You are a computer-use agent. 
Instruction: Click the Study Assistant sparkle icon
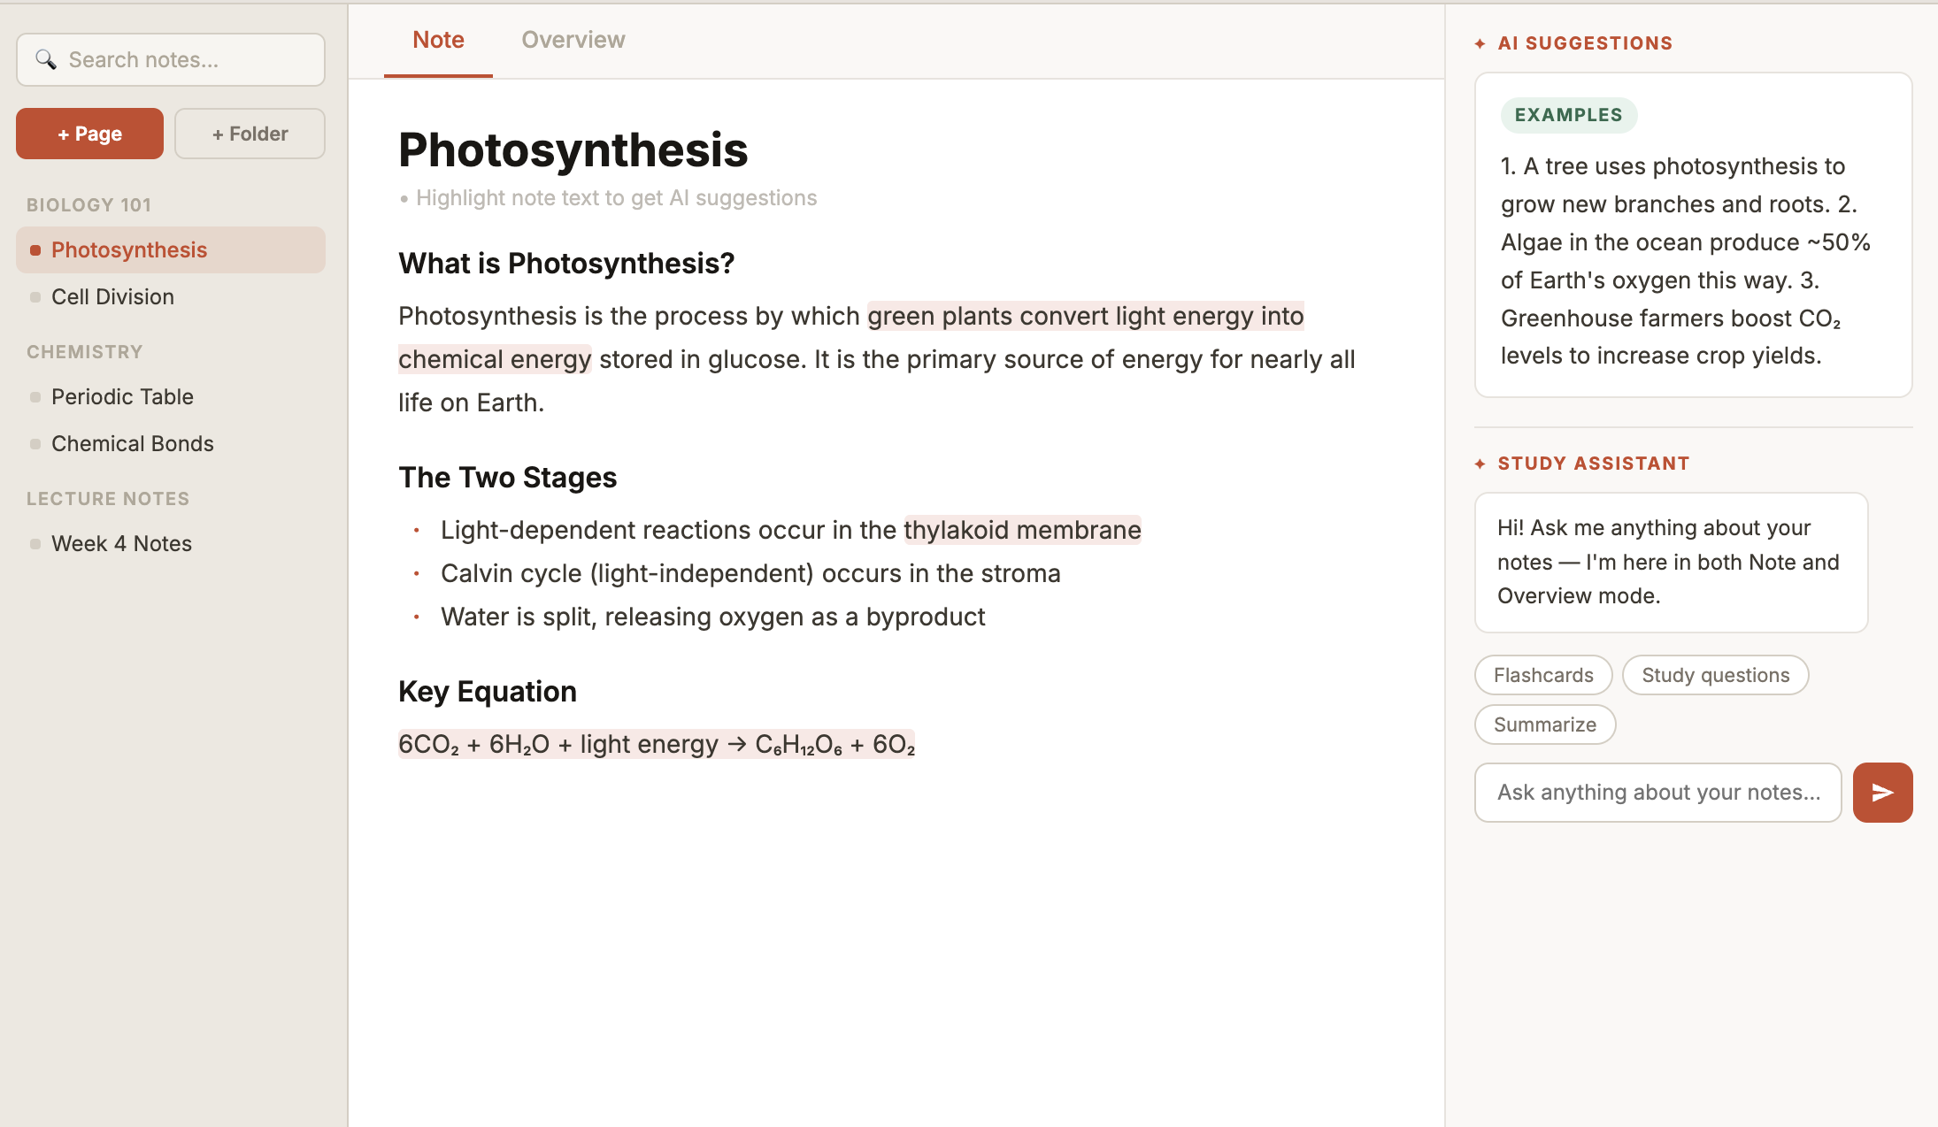1480,464
